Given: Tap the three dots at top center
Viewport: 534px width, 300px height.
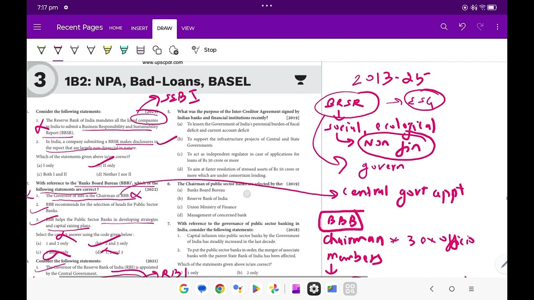Looking at the screenshot, I should 267,6.
